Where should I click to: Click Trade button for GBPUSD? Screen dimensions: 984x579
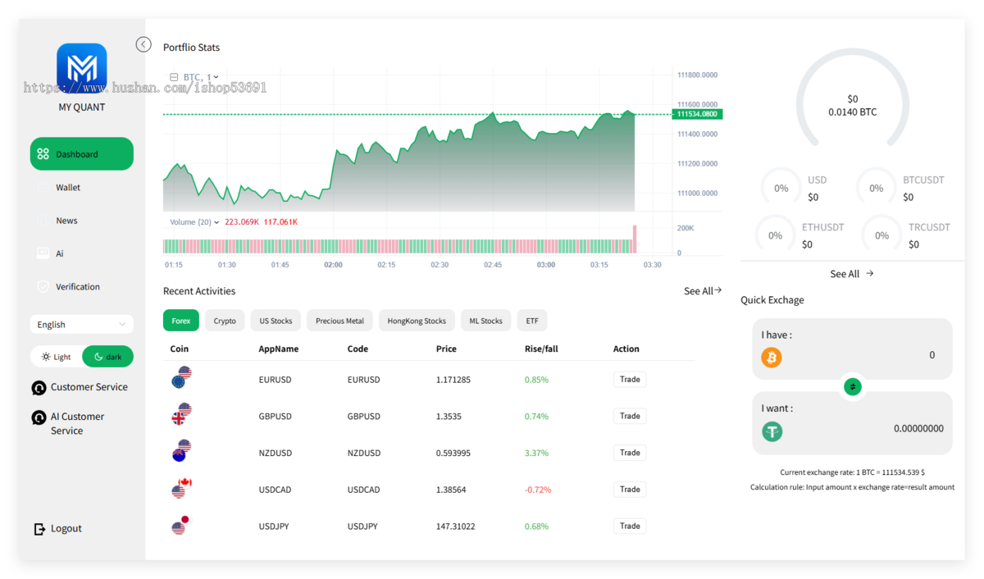click(x=630, y=416)
